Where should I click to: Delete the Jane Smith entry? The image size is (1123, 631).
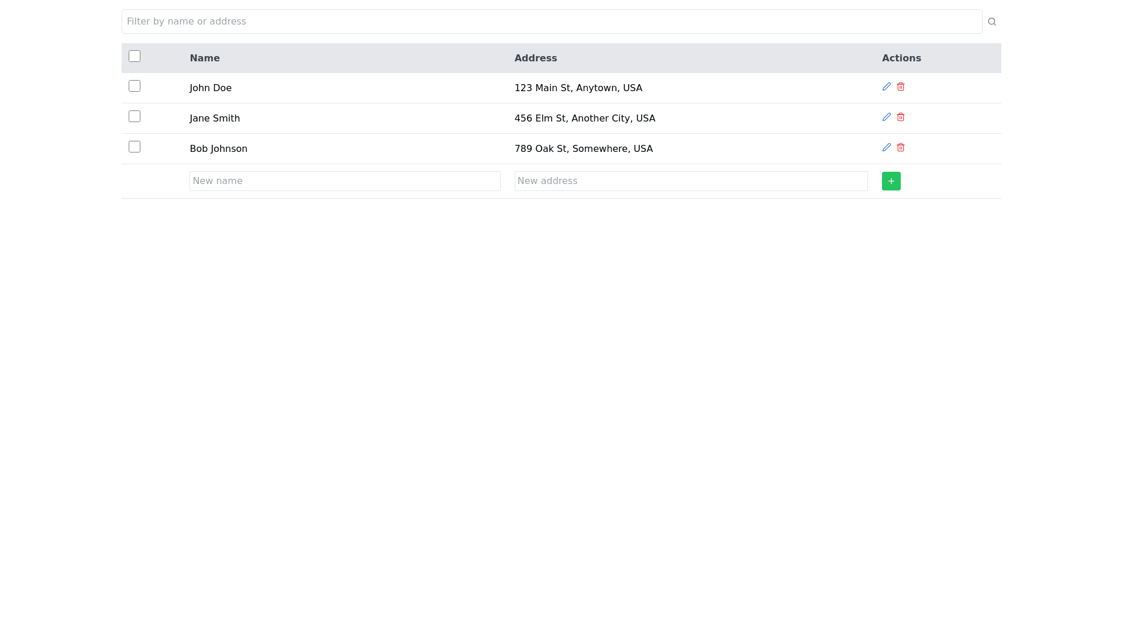[x=901, y=117]
